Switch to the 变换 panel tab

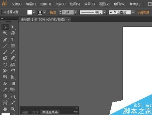pyautogui.click(x=25, y=112)
